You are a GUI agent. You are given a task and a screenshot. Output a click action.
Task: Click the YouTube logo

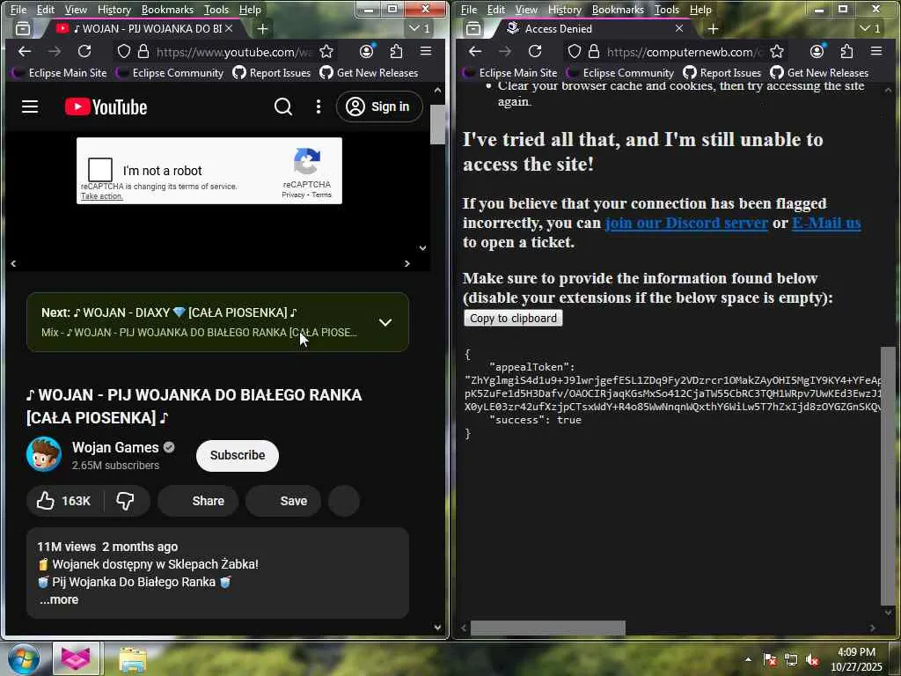coord(106,107)
